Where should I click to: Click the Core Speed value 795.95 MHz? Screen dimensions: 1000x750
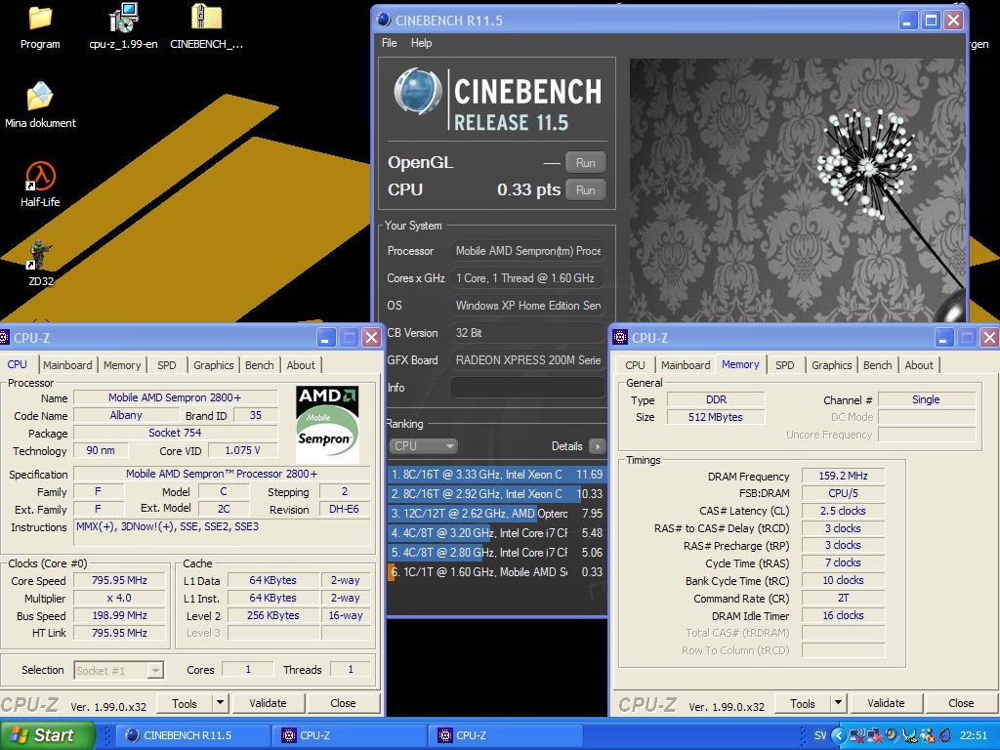pos(119,580)
